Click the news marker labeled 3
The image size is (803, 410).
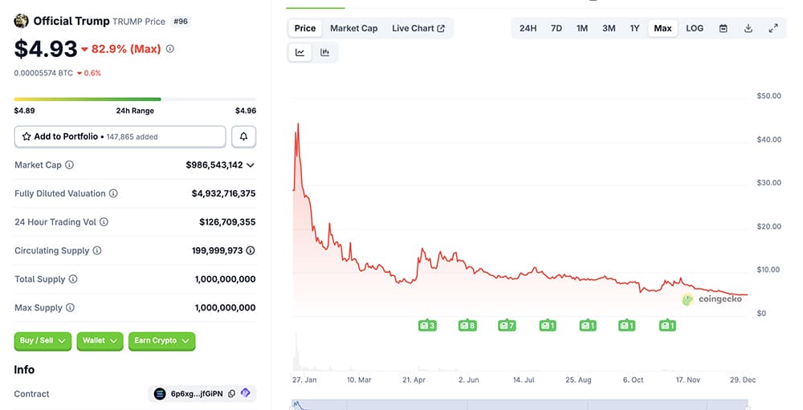click(x=427, y=326)
